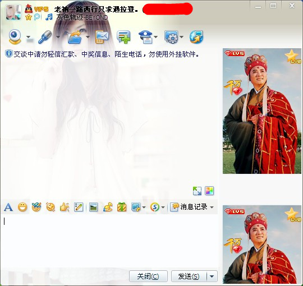This screenshot has height=286, width=303.
Task: Open the emoticon smiley picker
Action: click(x=22, y=207)
